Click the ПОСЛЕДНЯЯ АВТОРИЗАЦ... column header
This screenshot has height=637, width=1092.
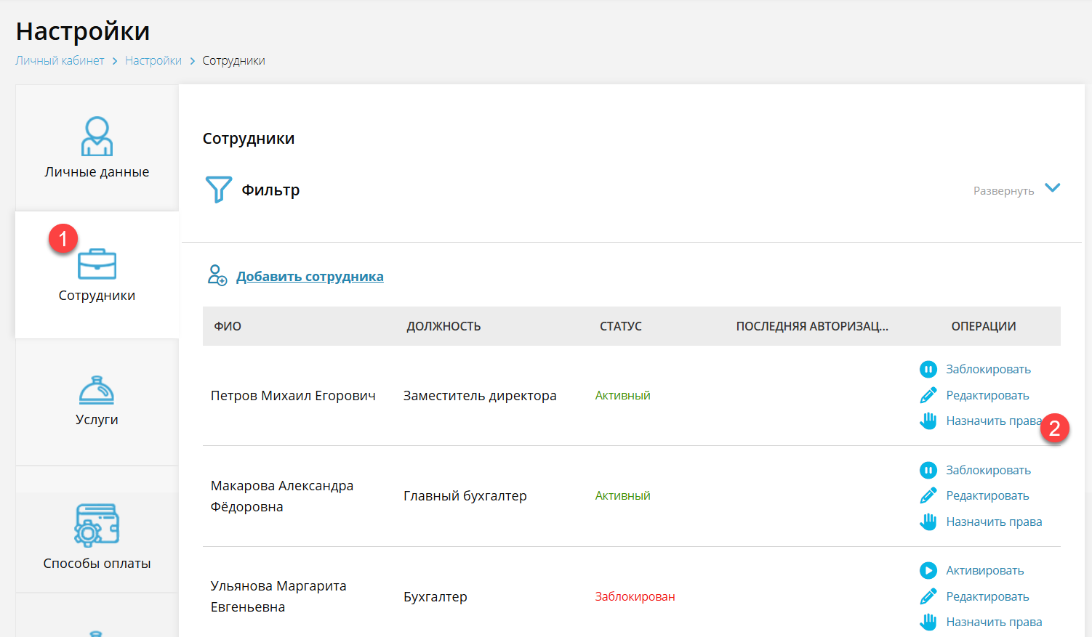[812, 326]
